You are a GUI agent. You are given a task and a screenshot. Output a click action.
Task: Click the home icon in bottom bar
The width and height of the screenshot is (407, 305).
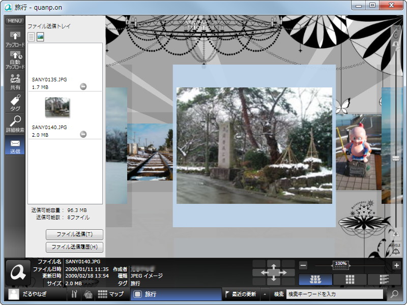(x=88, y=294)
